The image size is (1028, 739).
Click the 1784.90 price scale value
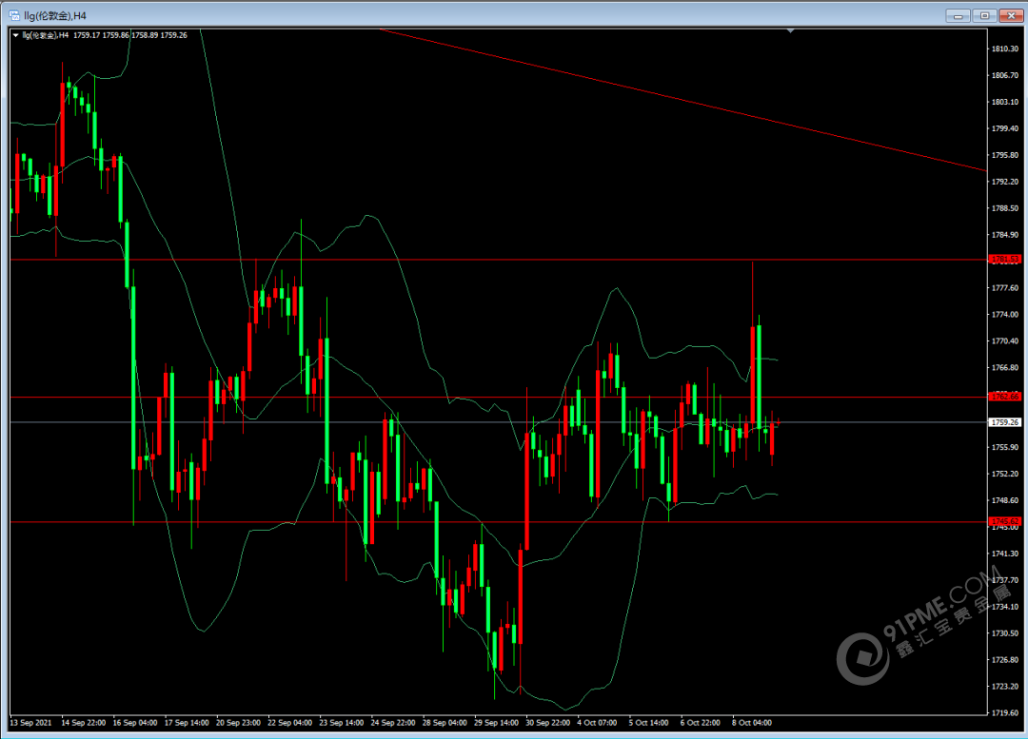[x=1005, y=235]
